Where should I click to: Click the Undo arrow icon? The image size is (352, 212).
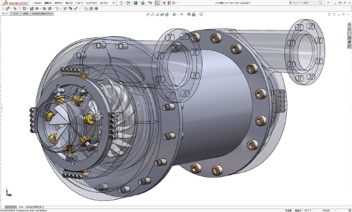[x=150, y=3]
